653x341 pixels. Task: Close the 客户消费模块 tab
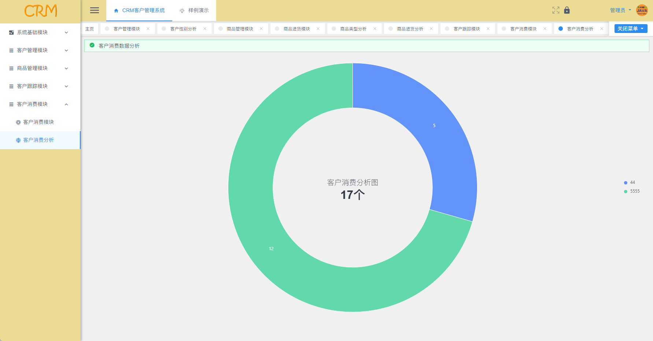point(545,29)
